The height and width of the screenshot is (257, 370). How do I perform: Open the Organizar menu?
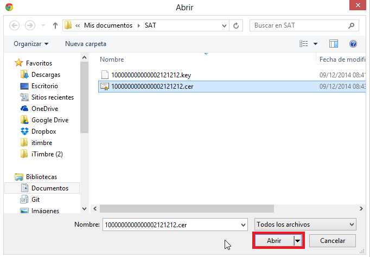pos(31,43)
